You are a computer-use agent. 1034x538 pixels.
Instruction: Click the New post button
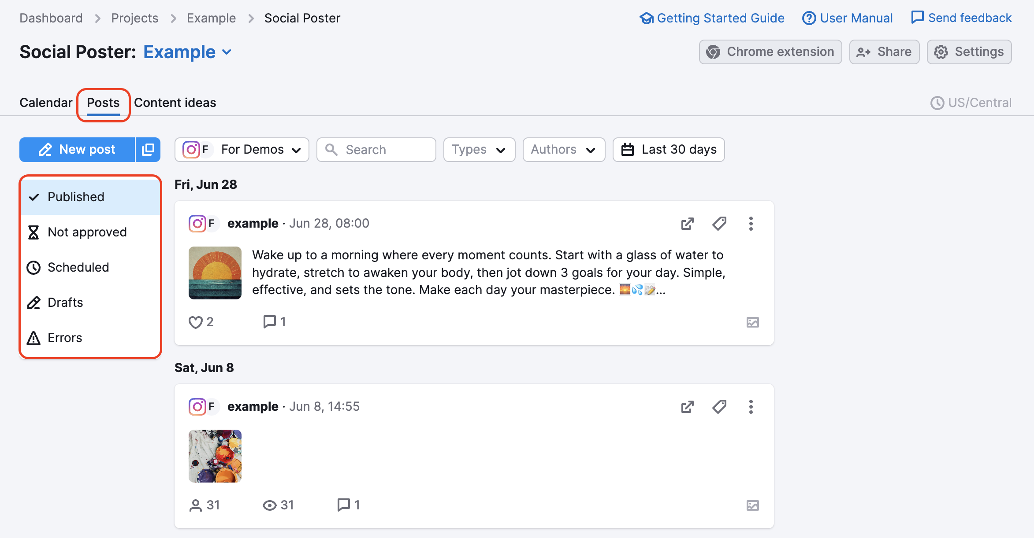[x=77, y=150]
